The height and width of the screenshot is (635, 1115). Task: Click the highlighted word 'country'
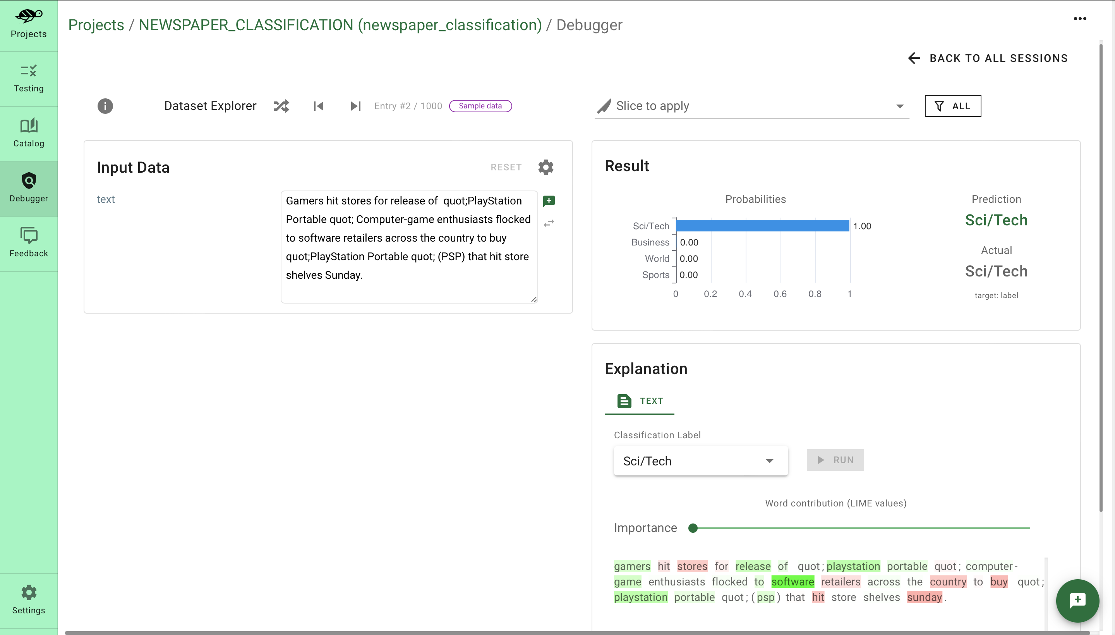(948, 582)
